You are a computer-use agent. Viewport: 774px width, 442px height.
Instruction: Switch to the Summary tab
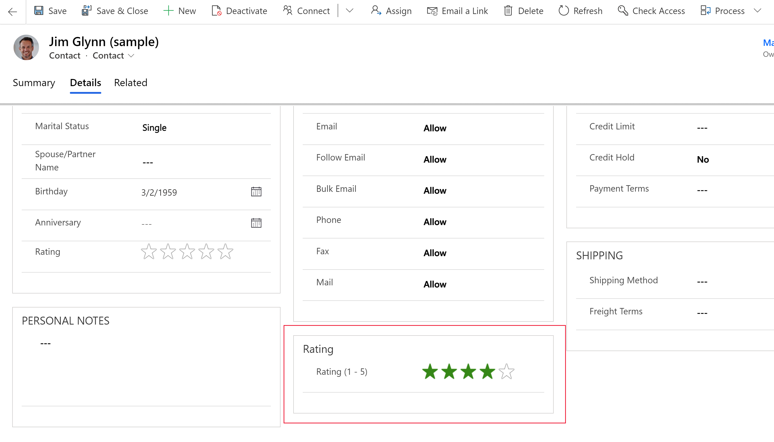click(x=34, y=82)
